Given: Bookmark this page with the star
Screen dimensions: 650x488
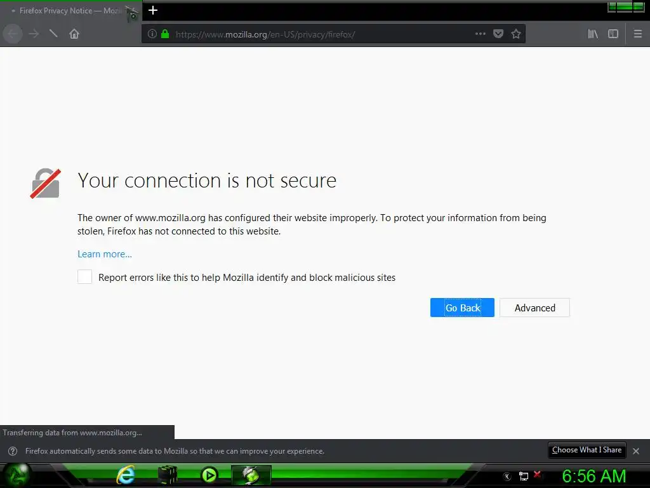Looking at the screenshot, I should click(x=516, y=34).
